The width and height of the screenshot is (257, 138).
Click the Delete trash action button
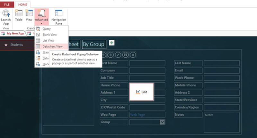coord(111,55)
